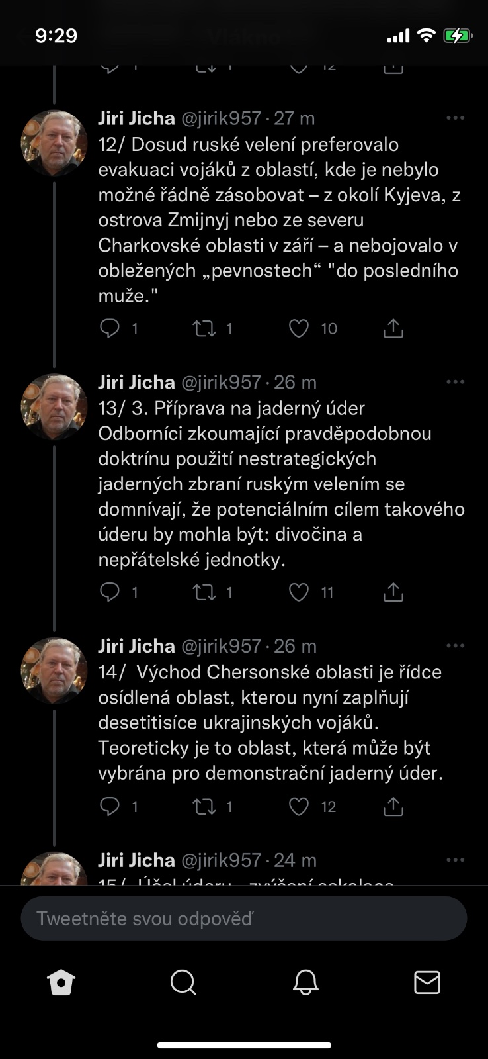Open more options for tweet 12/
The image size is (488, 1059).
click(x=456, y=118)
